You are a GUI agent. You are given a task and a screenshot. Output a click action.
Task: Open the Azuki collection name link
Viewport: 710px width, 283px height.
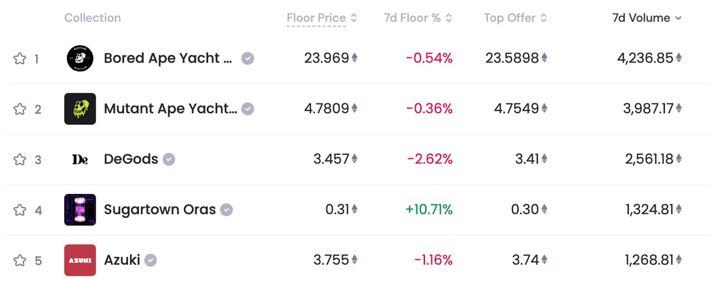click(122, 260)
